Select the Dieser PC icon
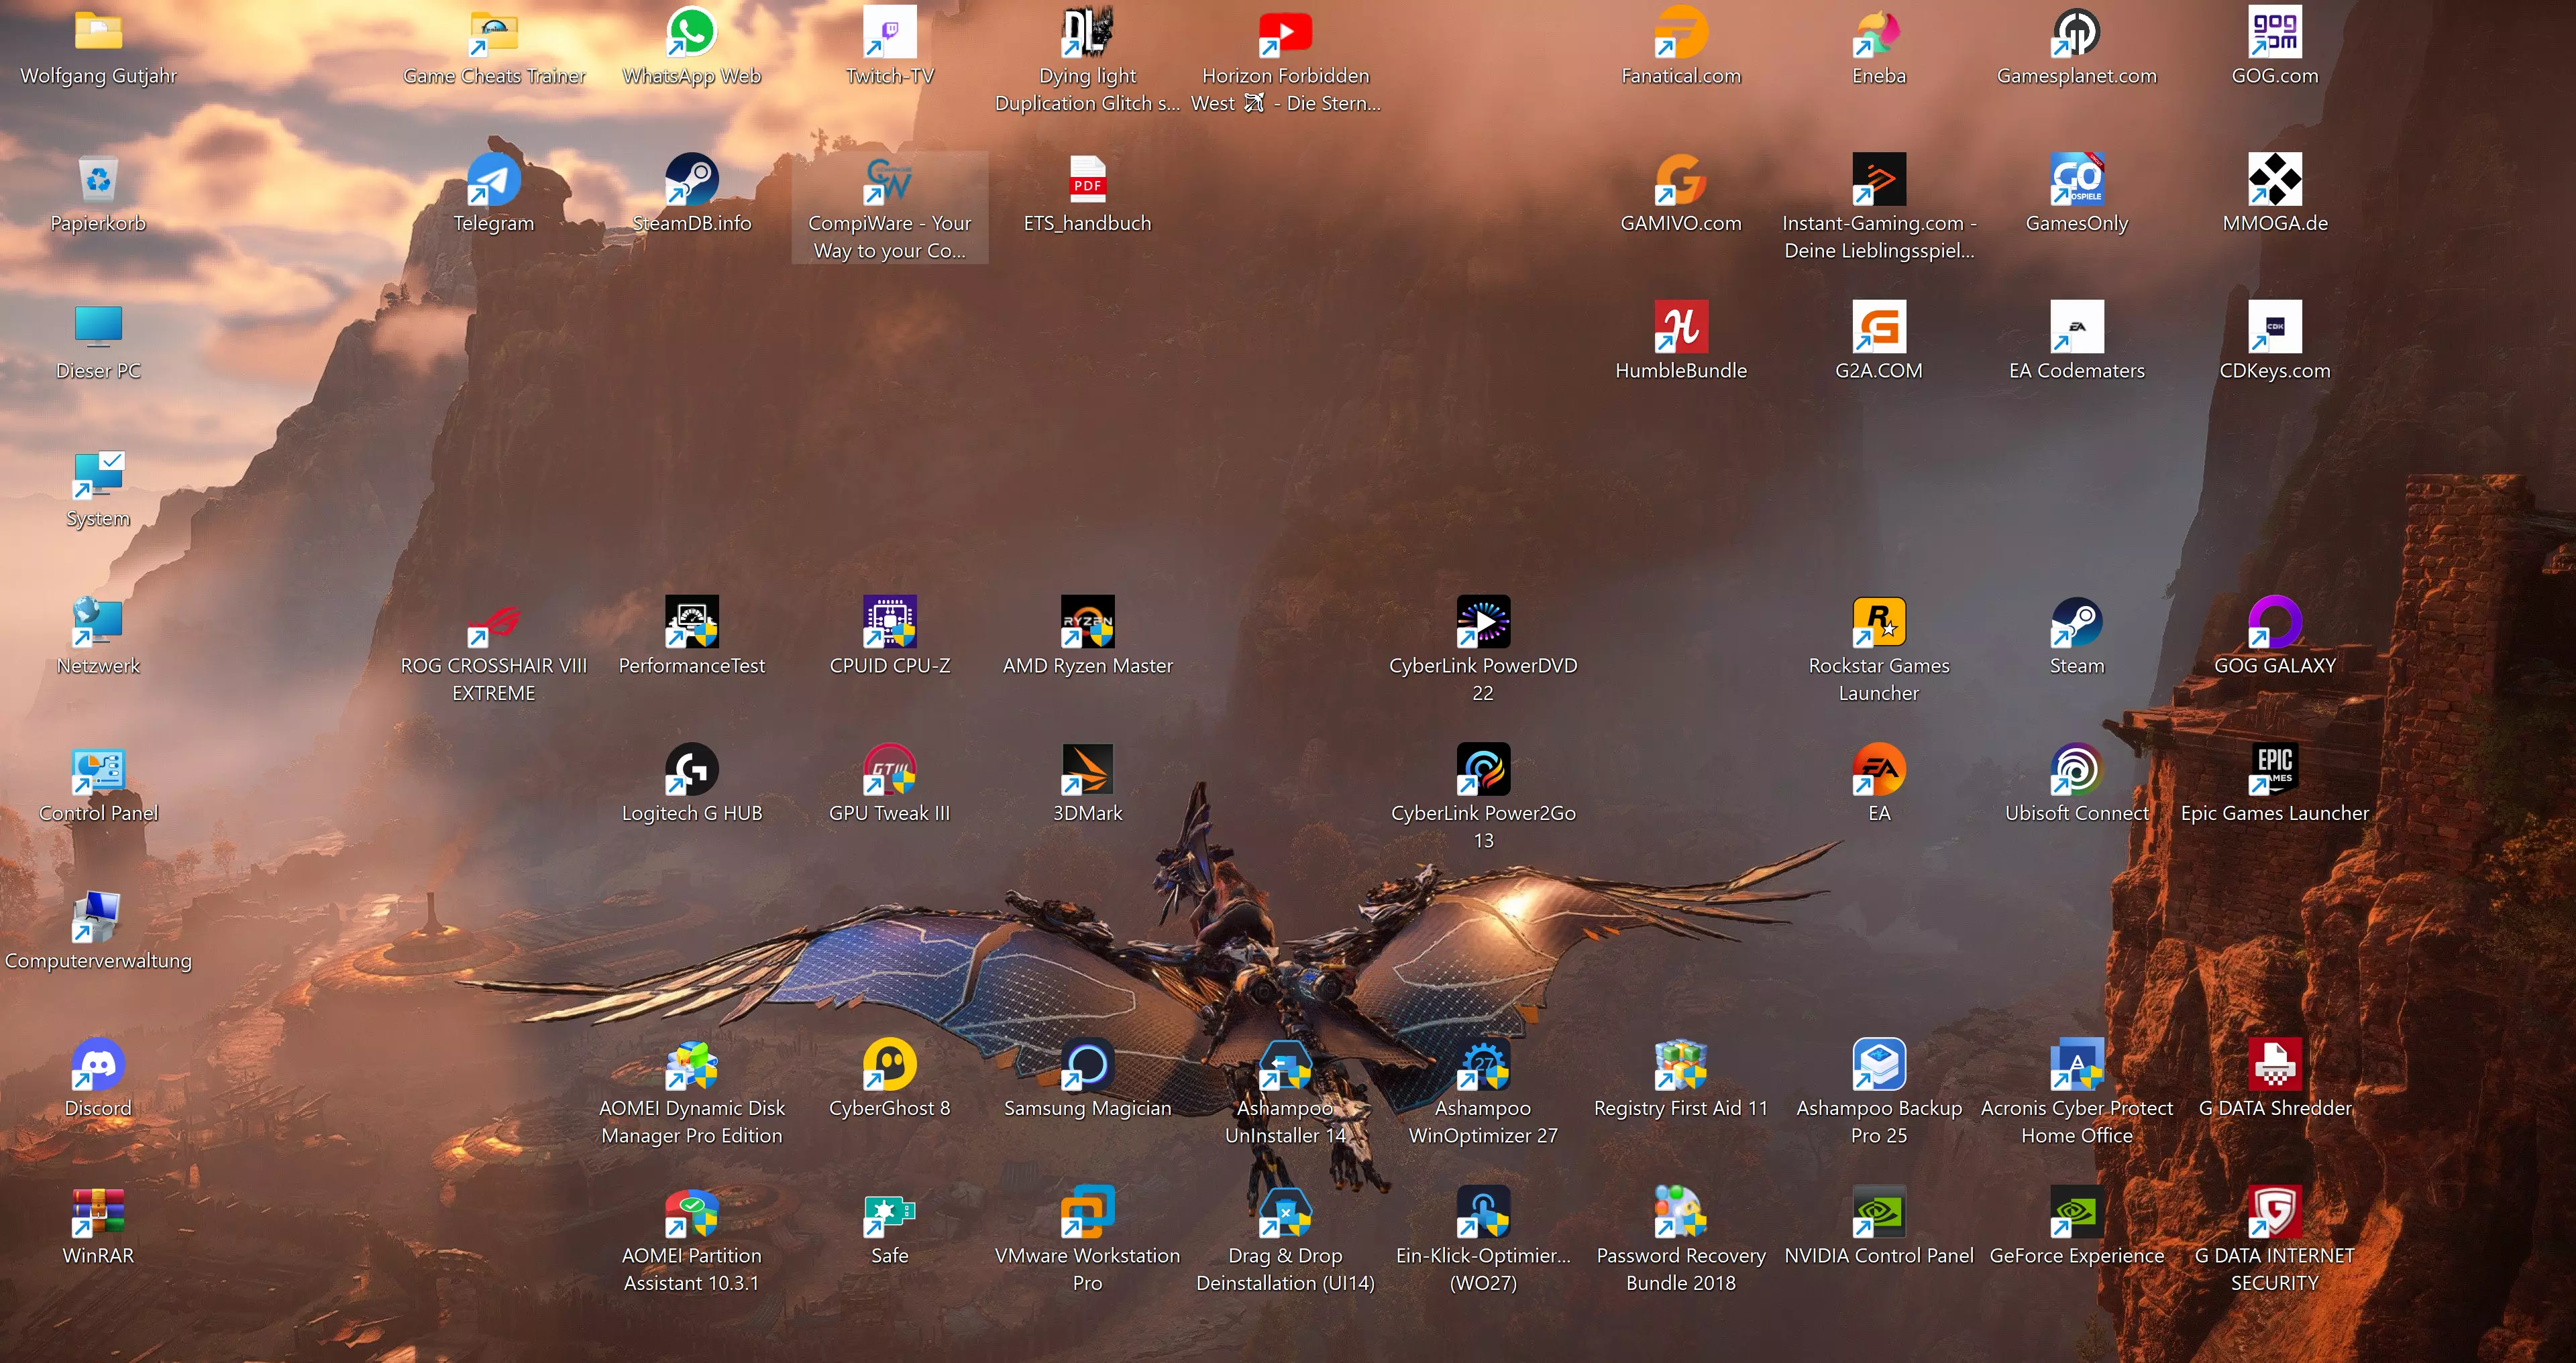 click(98, 327)
